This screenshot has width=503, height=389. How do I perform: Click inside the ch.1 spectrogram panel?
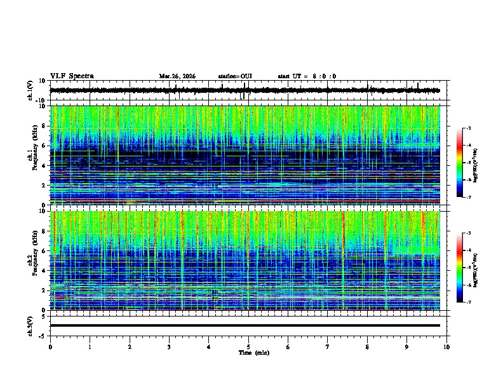[245, 155]
